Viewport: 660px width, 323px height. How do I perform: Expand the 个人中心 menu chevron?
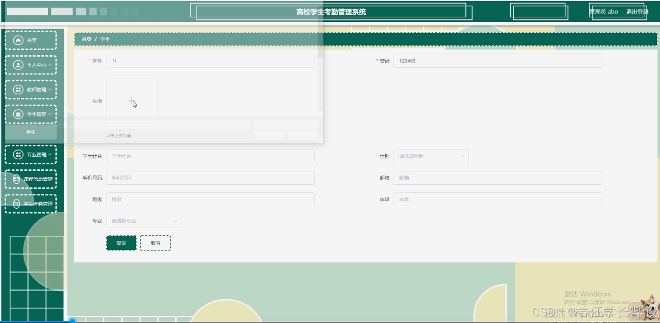(x=50, y=65)
